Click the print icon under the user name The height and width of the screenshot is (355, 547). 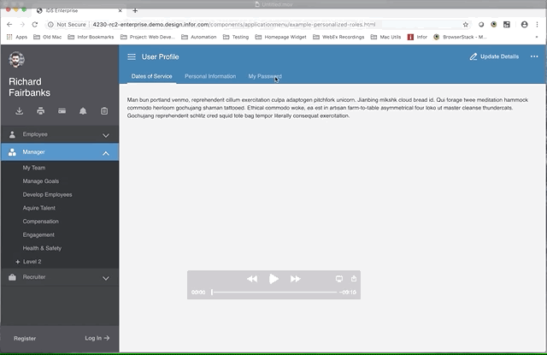click(41, 111)
